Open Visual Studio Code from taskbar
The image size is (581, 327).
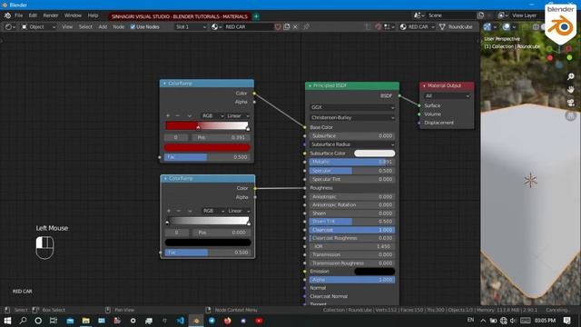(x=180, y=321)
